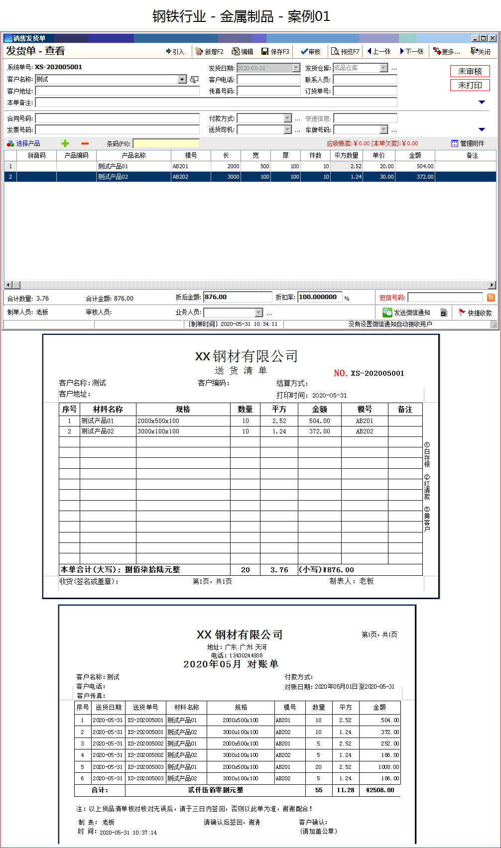
Task: Click the 客户地址 input field
Action: coord(118,91)
